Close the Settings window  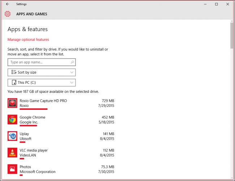pyautogui.click(x=228, y=4)
